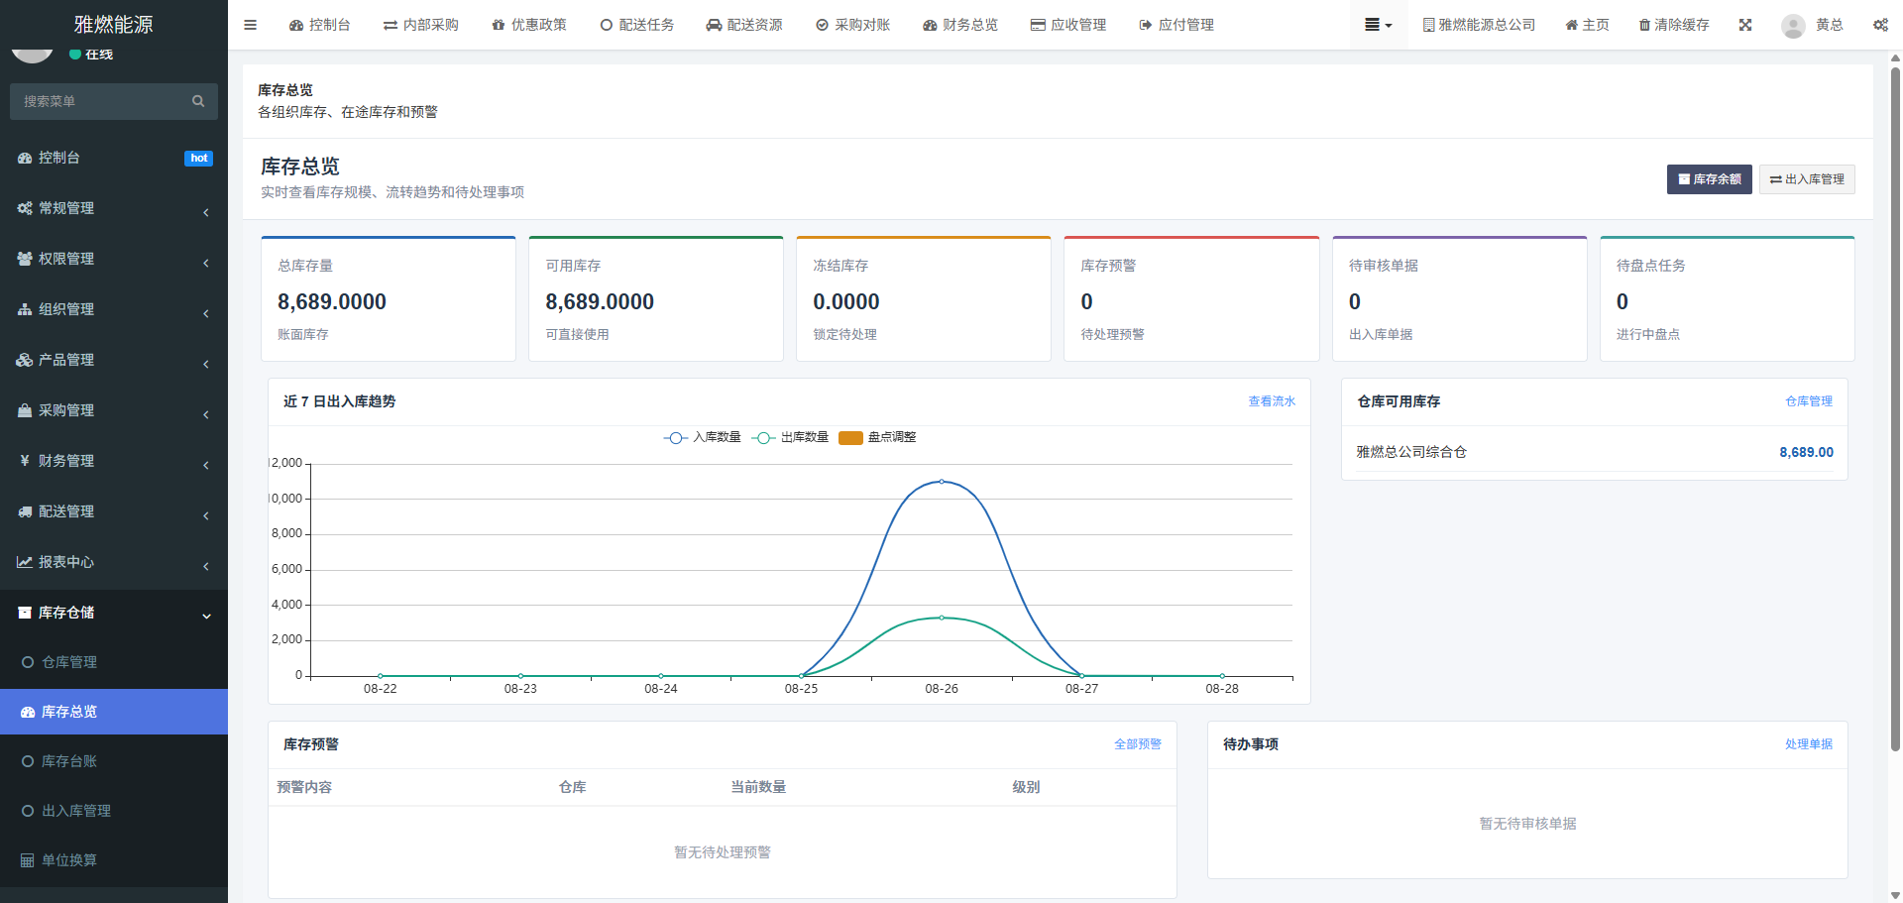Expand the 产品管理 sidebar section

tap(114, 360)
